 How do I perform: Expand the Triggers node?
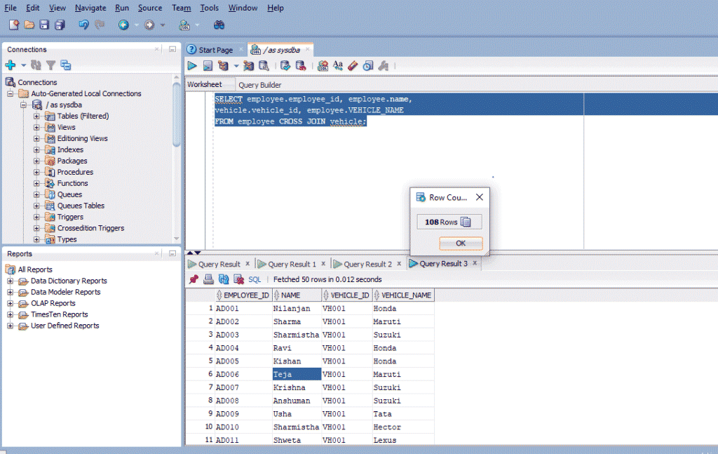click(36, 217)
